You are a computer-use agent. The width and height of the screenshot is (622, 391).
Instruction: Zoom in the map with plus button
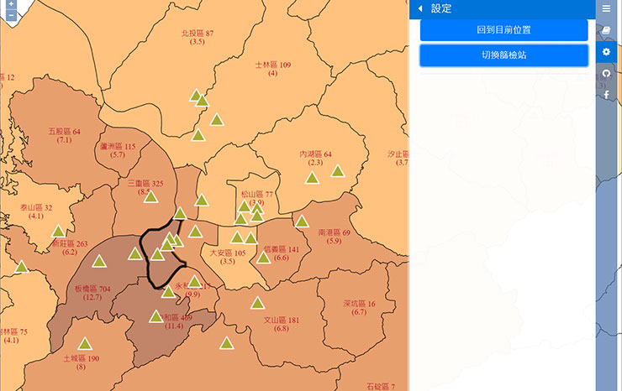pos(11,4)
